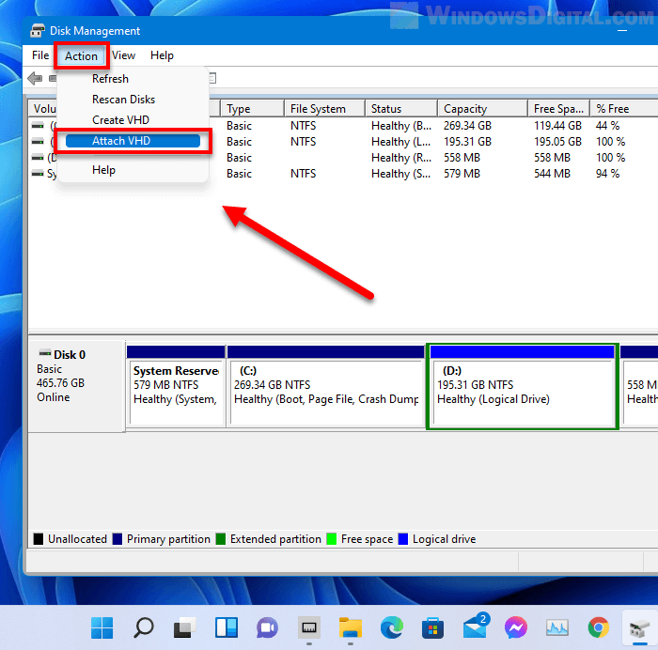Click the 269.34 GB capacity cell in list
658x650 pixels.
point(467,125)
